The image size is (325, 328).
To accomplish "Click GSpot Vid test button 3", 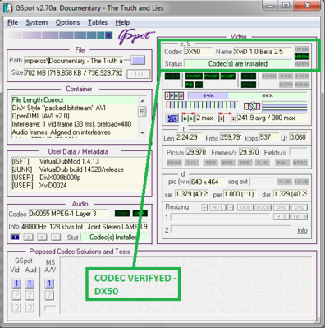I will 16,307.
